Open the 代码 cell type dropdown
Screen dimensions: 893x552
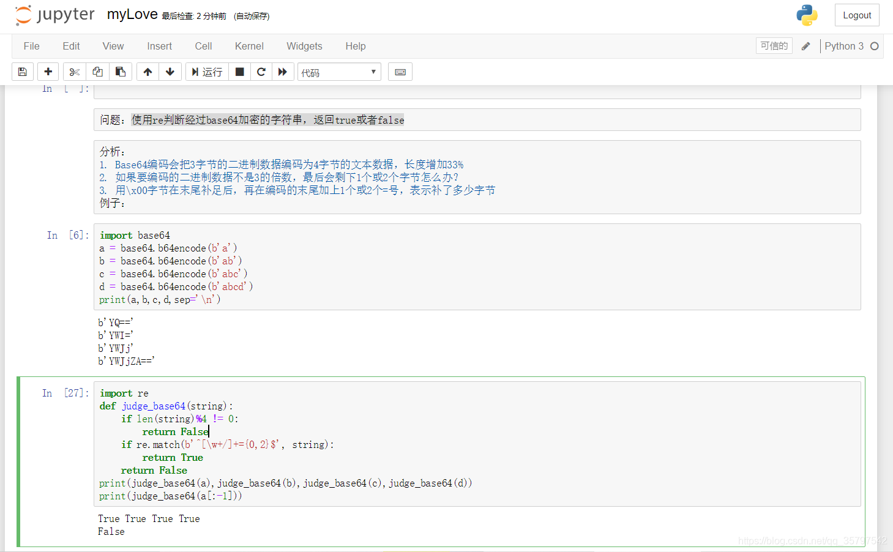tap(339, 72)
